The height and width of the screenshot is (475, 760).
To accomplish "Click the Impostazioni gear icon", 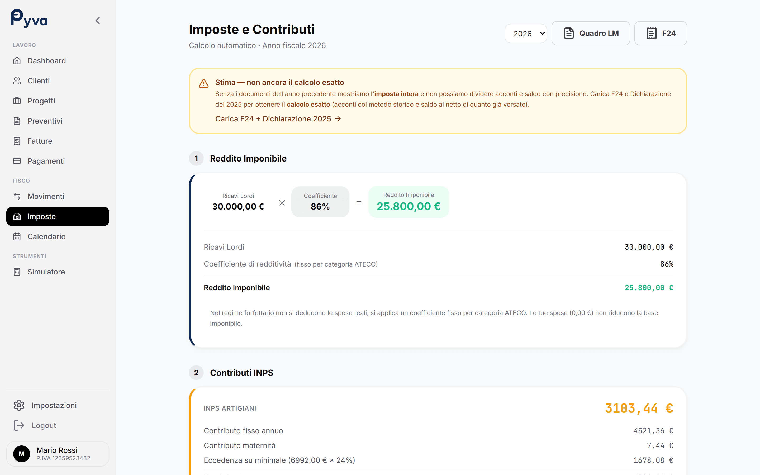I will click(19, 405).
